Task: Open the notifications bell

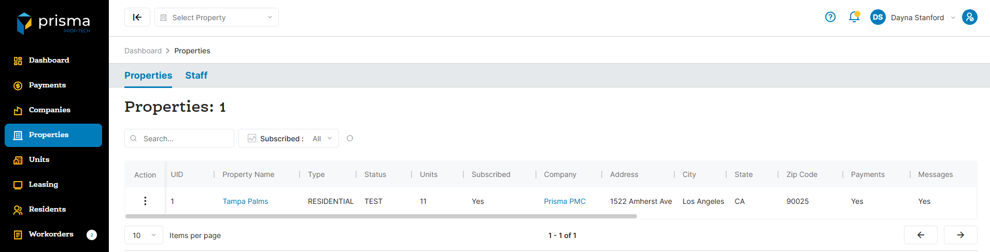Action: point(854,17)
